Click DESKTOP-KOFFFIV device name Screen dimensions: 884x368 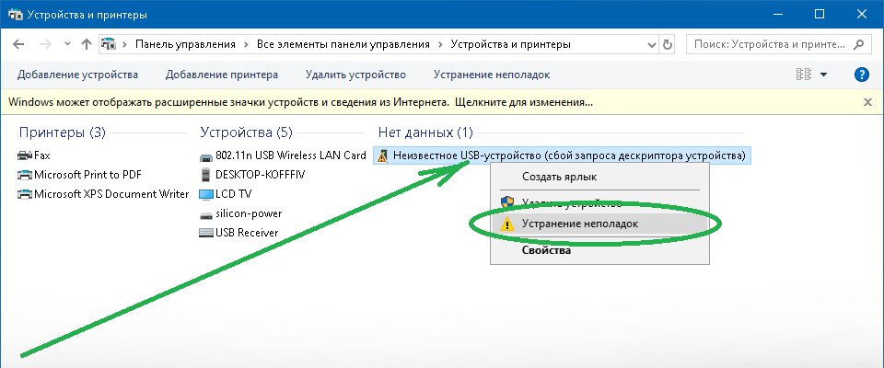[260, 175]
